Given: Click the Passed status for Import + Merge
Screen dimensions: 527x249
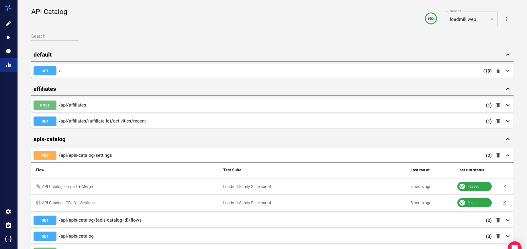Looking at the screenshot, I should point(474,186).
